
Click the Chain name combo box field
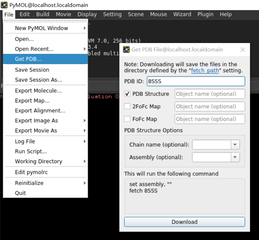tap(212, 144)
